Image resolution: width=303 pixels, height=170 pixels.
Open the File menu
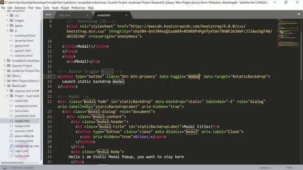pyautogui.click(x=3, y=8)
